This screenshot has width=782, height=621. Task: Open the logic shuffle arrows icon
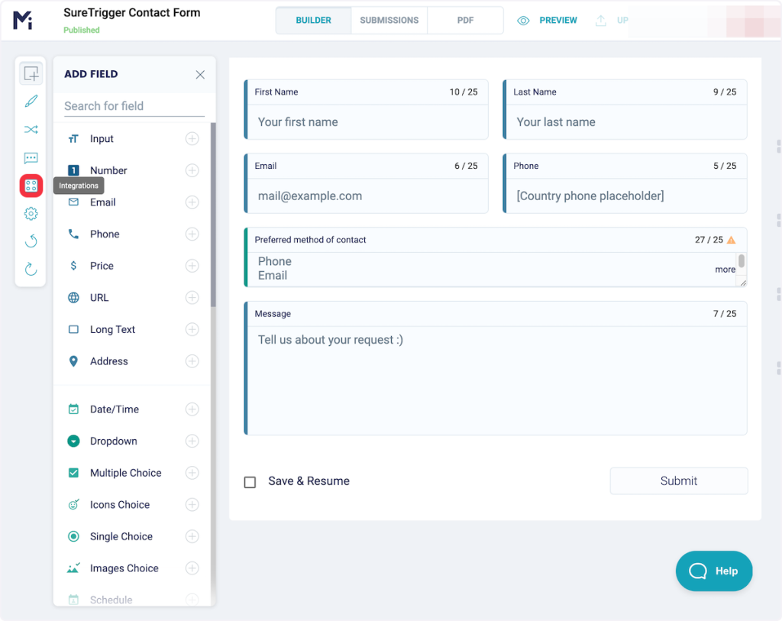point(31,130)
